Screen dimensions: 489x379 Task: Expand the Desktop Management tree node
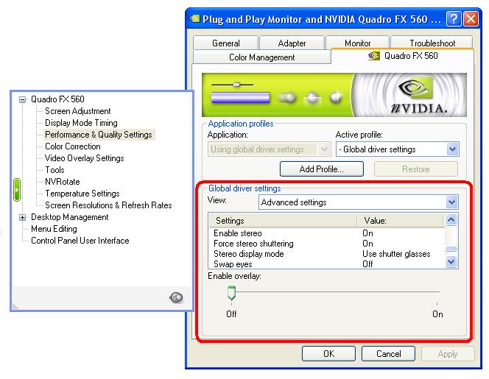coord(23,217)
